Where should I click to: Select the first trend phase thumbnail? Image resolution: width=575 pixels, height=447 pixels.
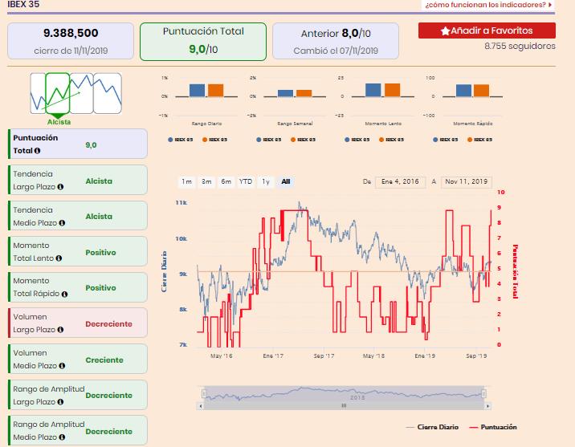pyautogui.click(x=38, y=93)
